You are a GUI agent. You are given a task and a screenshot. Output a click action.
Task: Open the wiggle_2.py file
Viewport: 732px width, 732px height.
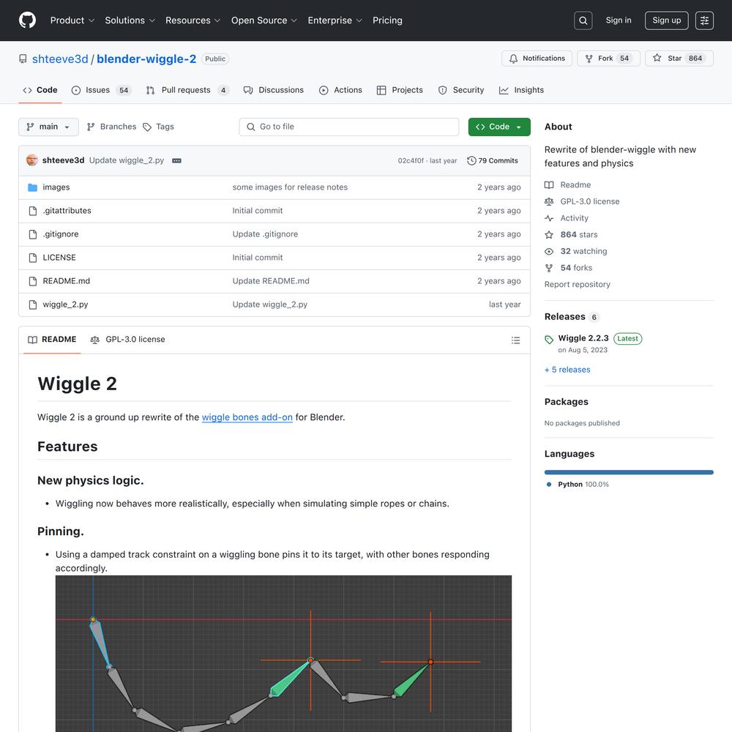(x=65, y=305)
